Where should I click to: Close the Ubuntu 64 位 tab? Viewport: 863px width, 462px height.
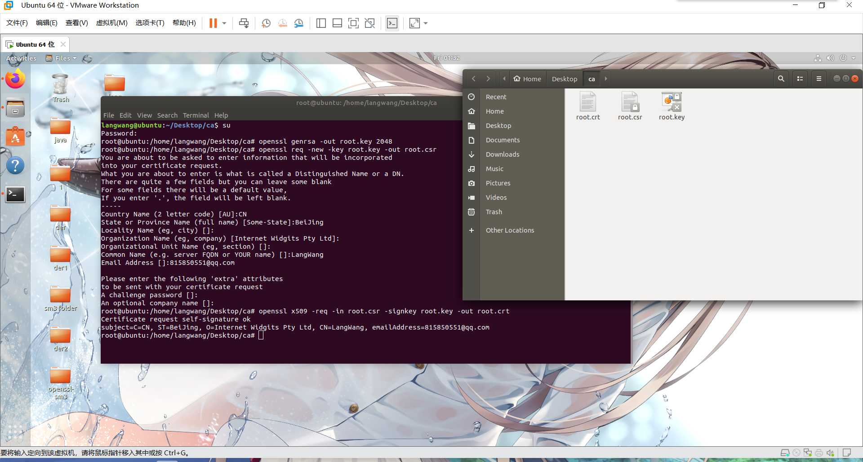pyautogui.click(x=63, y=44)
